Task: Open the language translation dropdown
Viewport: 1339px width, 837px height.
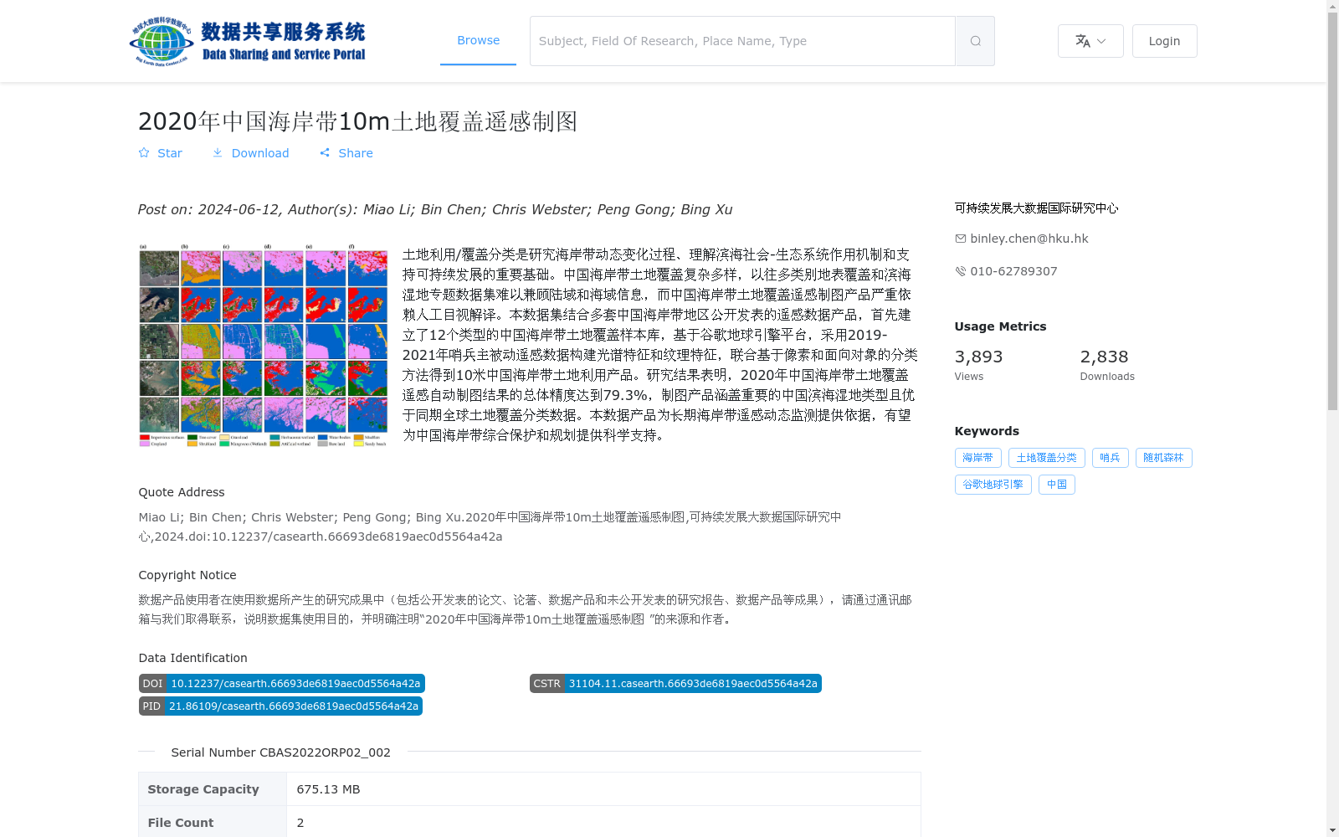Action: (x=1090, y=41)
